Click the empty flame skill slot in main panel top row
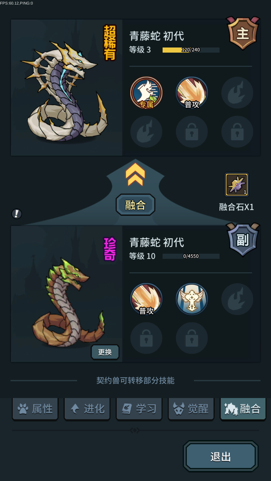This screenshot has height=481, width=271. (x=237, y=93)
